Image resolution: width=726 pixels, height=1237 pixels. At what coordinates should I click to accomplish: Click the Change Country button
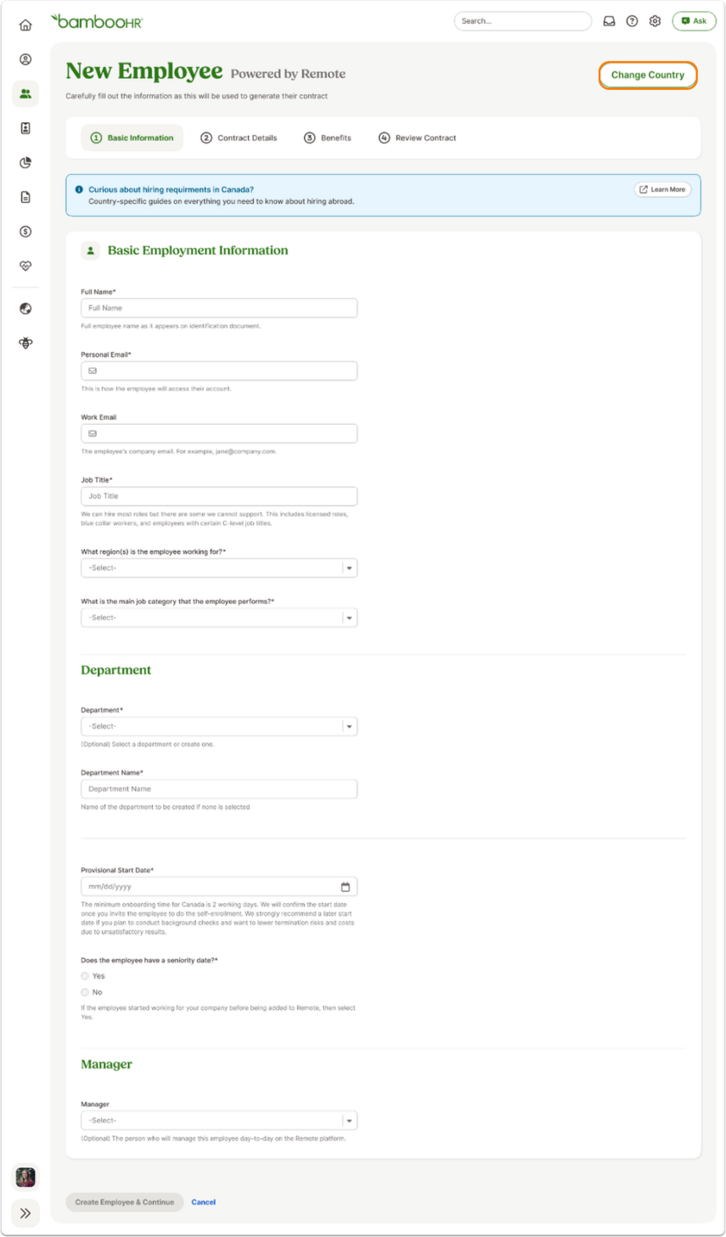point(648,75)
